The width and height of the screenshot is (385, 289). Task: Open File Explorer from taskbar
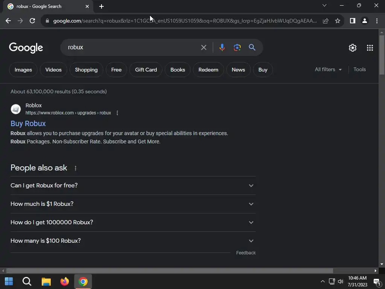coord(46,281)
